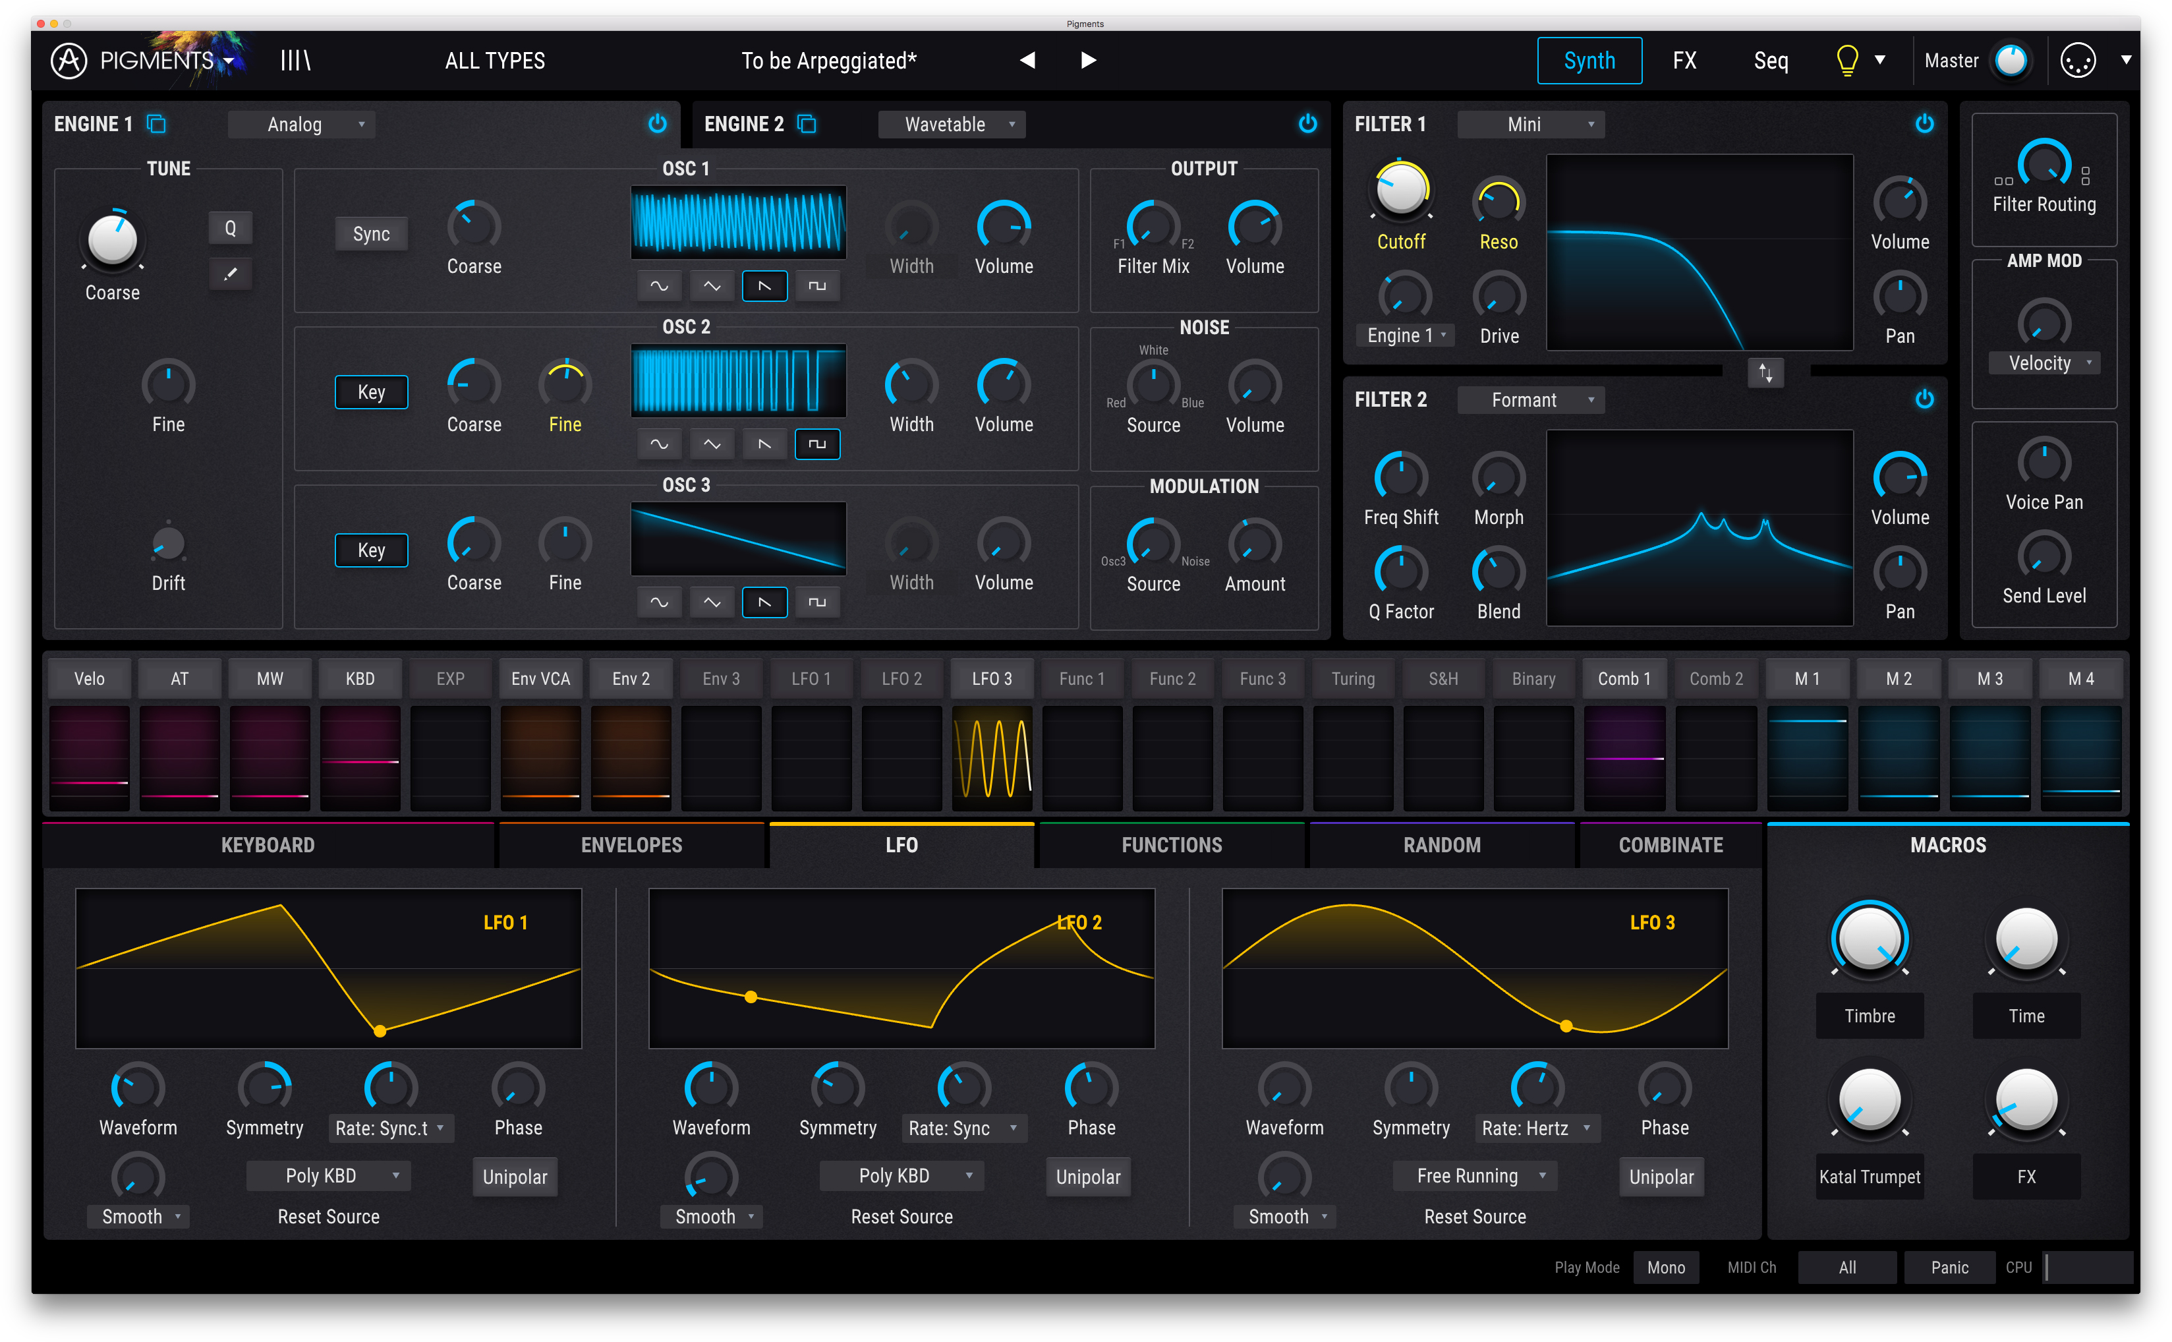Viewport: 2172px width, 1342px height.
Task: Click the filter swap arrows icon
Action: (x=1765, y=373)
